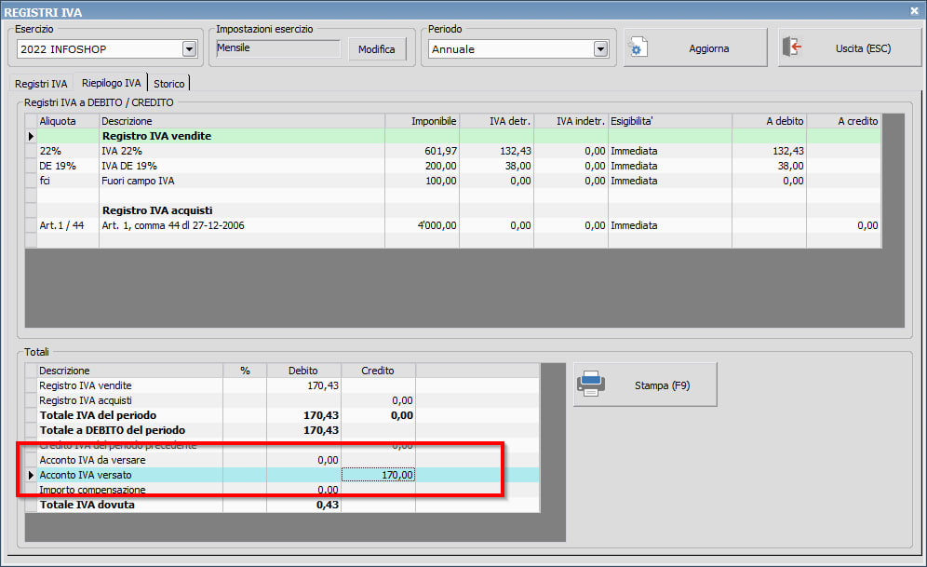Click the Totali Descrizione column header
The image size is (927, 567).
(x=130, y=371)
